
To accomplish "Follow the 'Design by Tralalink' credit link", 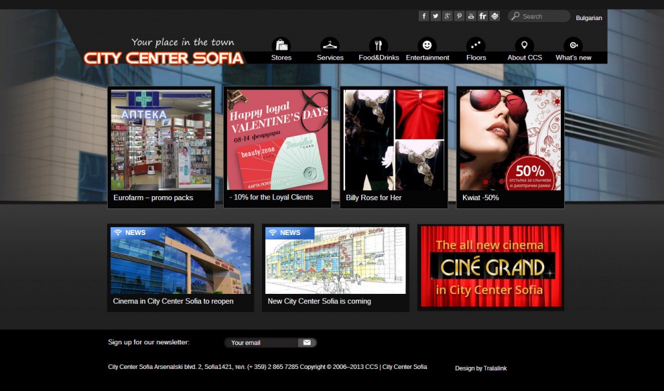I will click(x=480, y=368).
